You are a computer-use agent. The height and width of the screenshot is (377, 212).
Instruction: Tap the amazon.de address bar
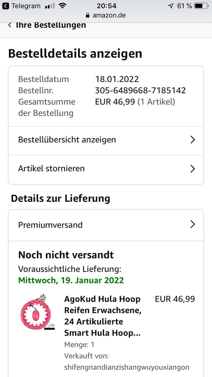(109, 15)
